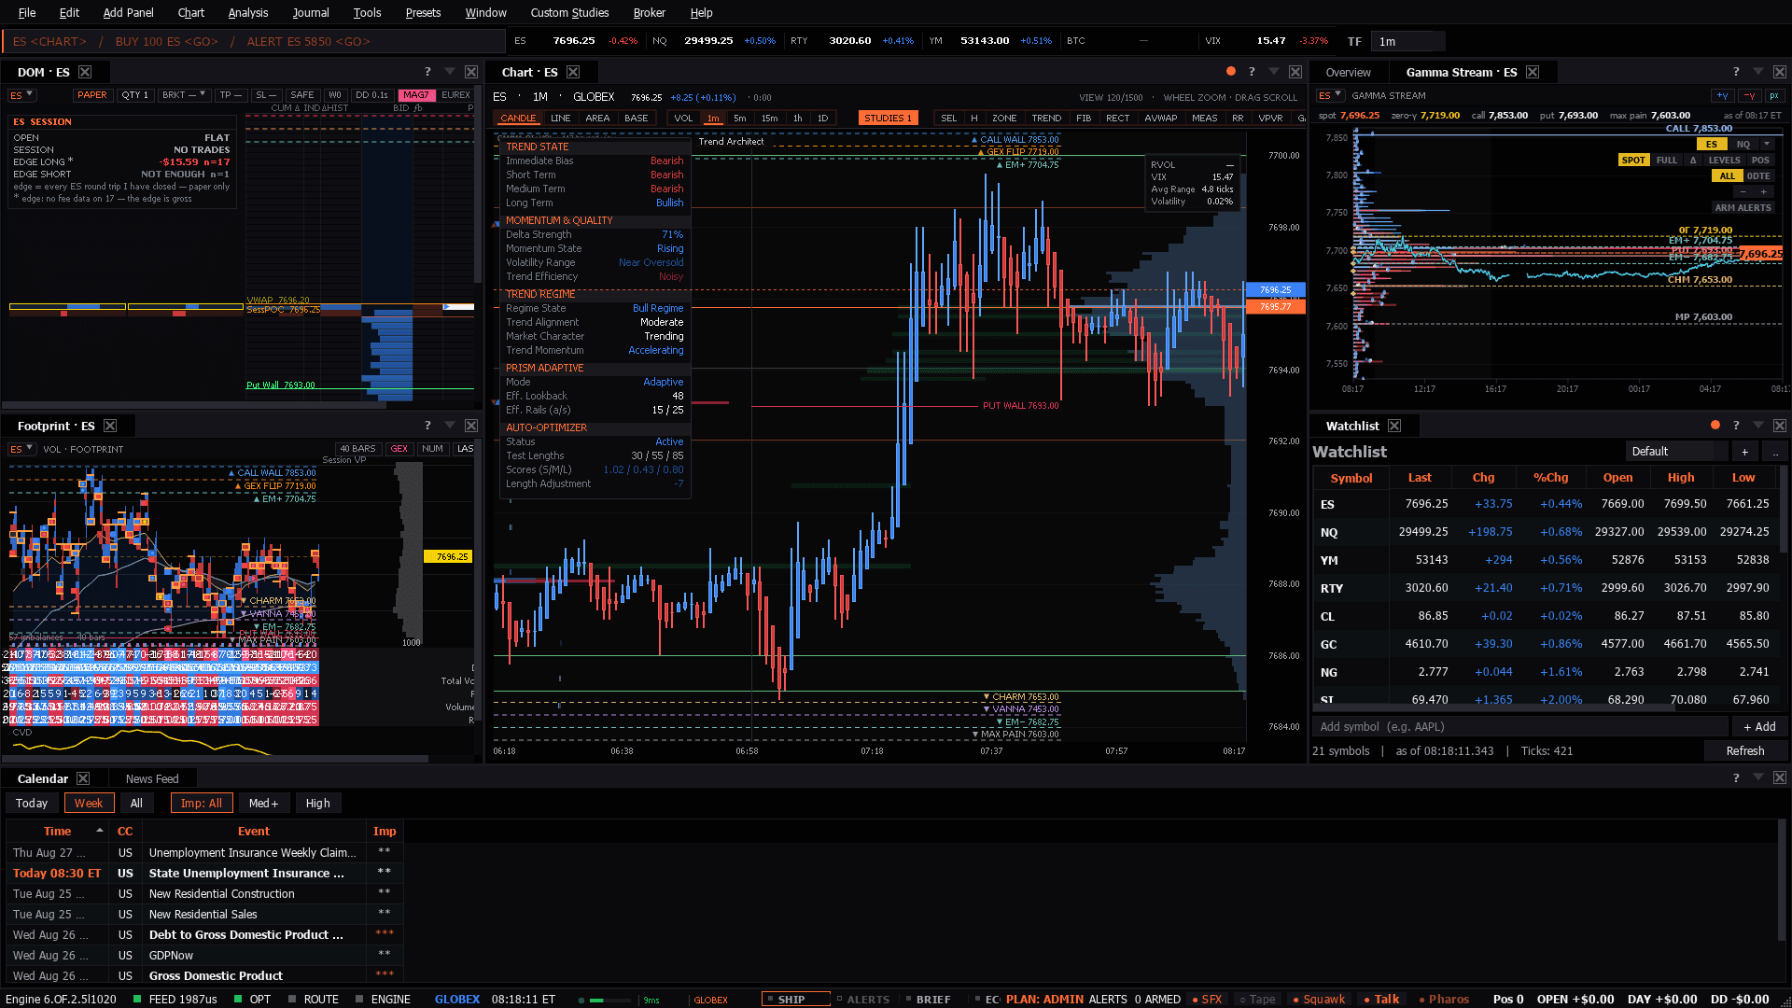
Task: Click the STUDIES 1 button on chart
Action: 888,118
